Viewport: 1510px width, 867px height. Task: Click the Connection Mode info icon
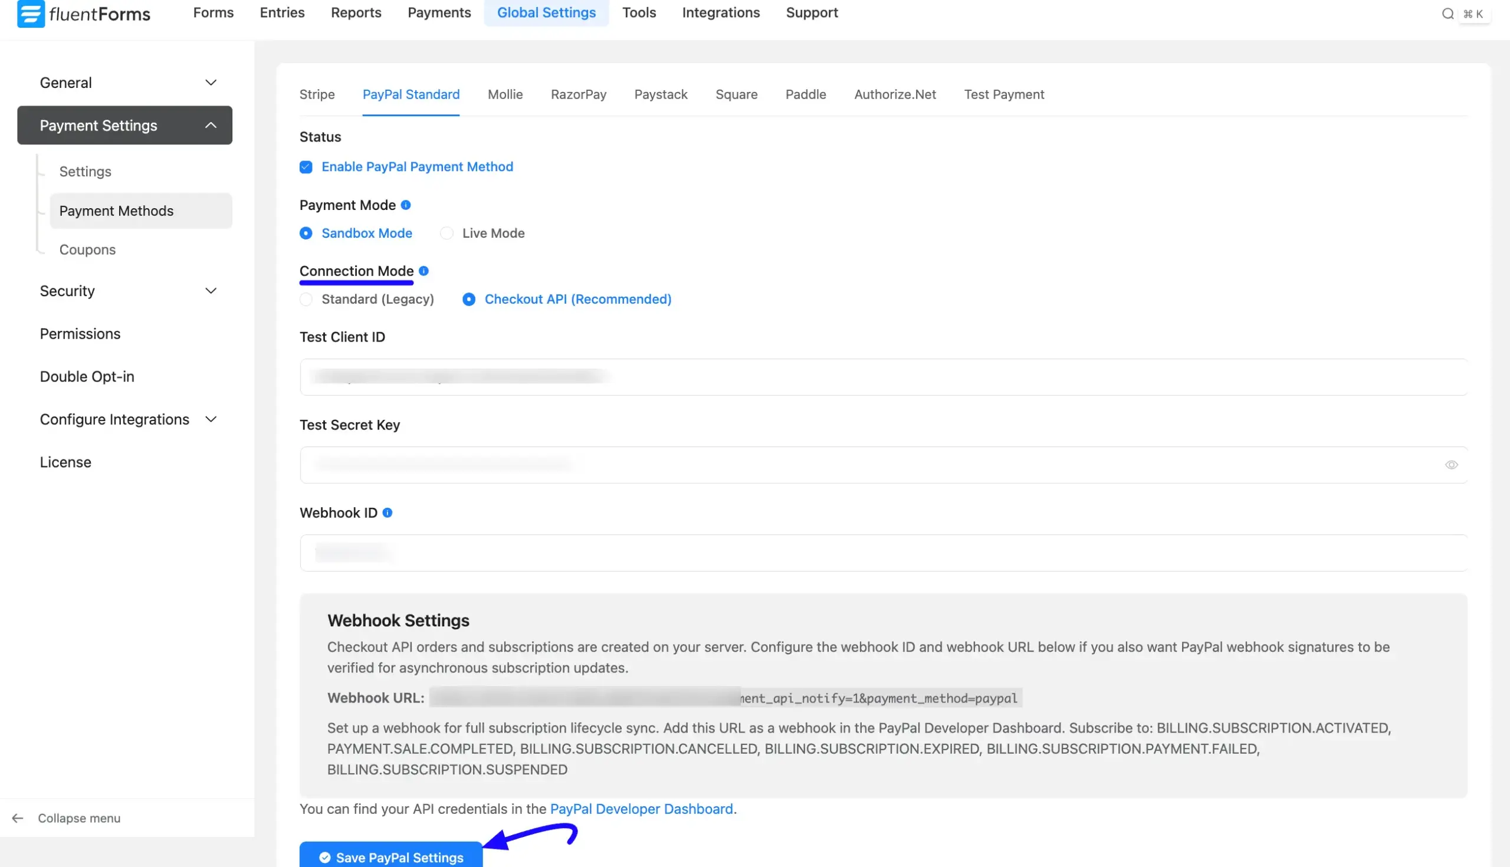click(x=424, y=271)
